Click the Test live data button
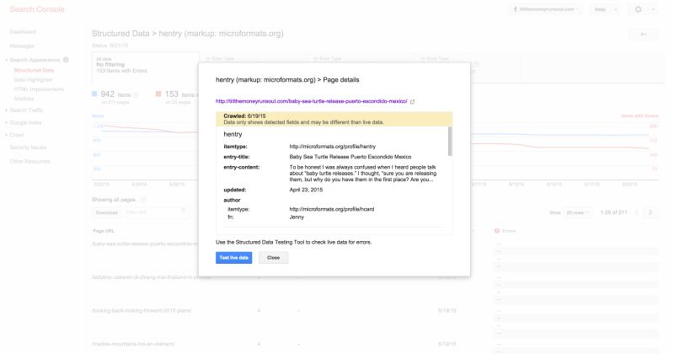674x354 pixels. coord(234,258)
